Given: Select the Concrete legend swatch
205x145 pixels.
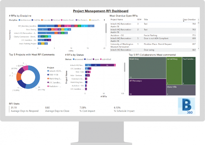Looking at the screenshot, I should [42, 20].
